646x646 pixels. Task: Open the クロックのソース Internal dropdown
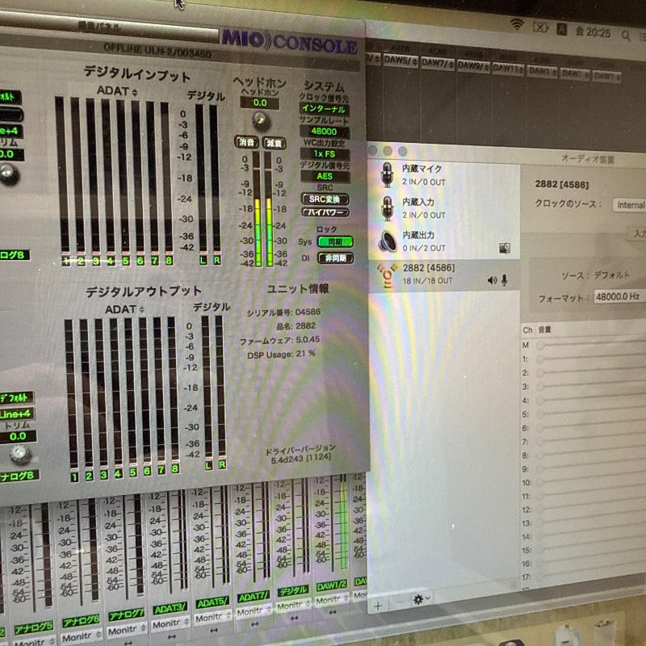(630, 205)
